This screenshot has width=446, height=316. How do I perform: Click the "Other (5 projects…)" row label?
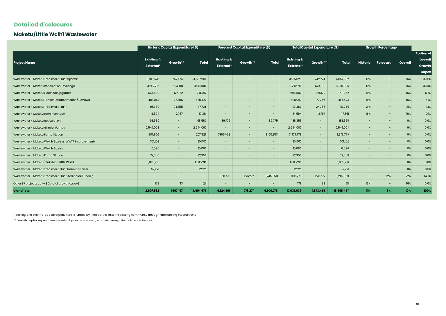(46, 183)
